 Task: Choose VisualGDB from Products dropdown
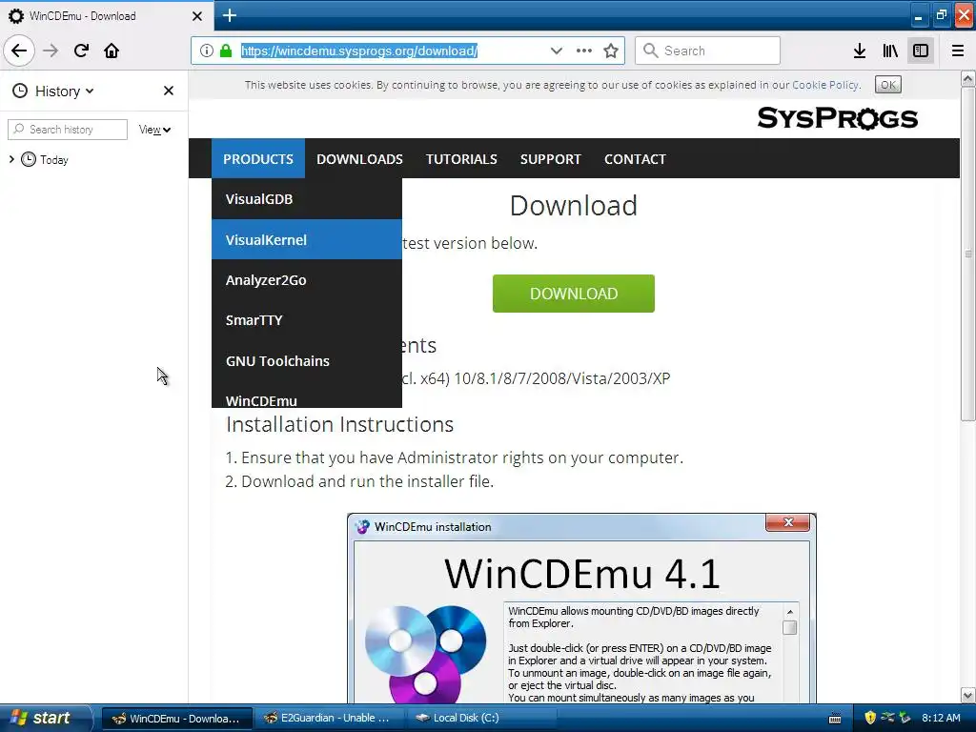click(307, 199)
